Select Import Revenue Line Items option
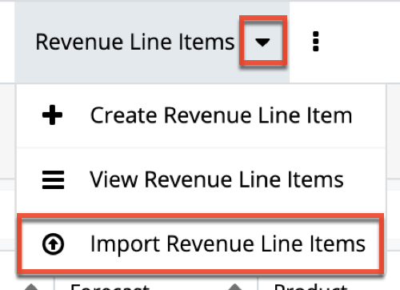This screenshot has width=400, height=290. [201, 244]
